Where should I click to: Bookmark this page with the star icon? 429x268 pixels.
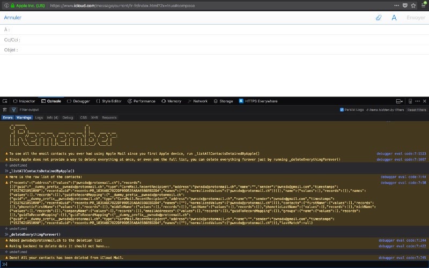[412, 5]
